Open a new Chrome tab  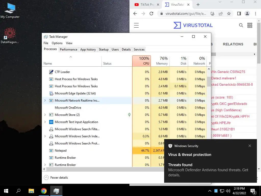point(198,5)
